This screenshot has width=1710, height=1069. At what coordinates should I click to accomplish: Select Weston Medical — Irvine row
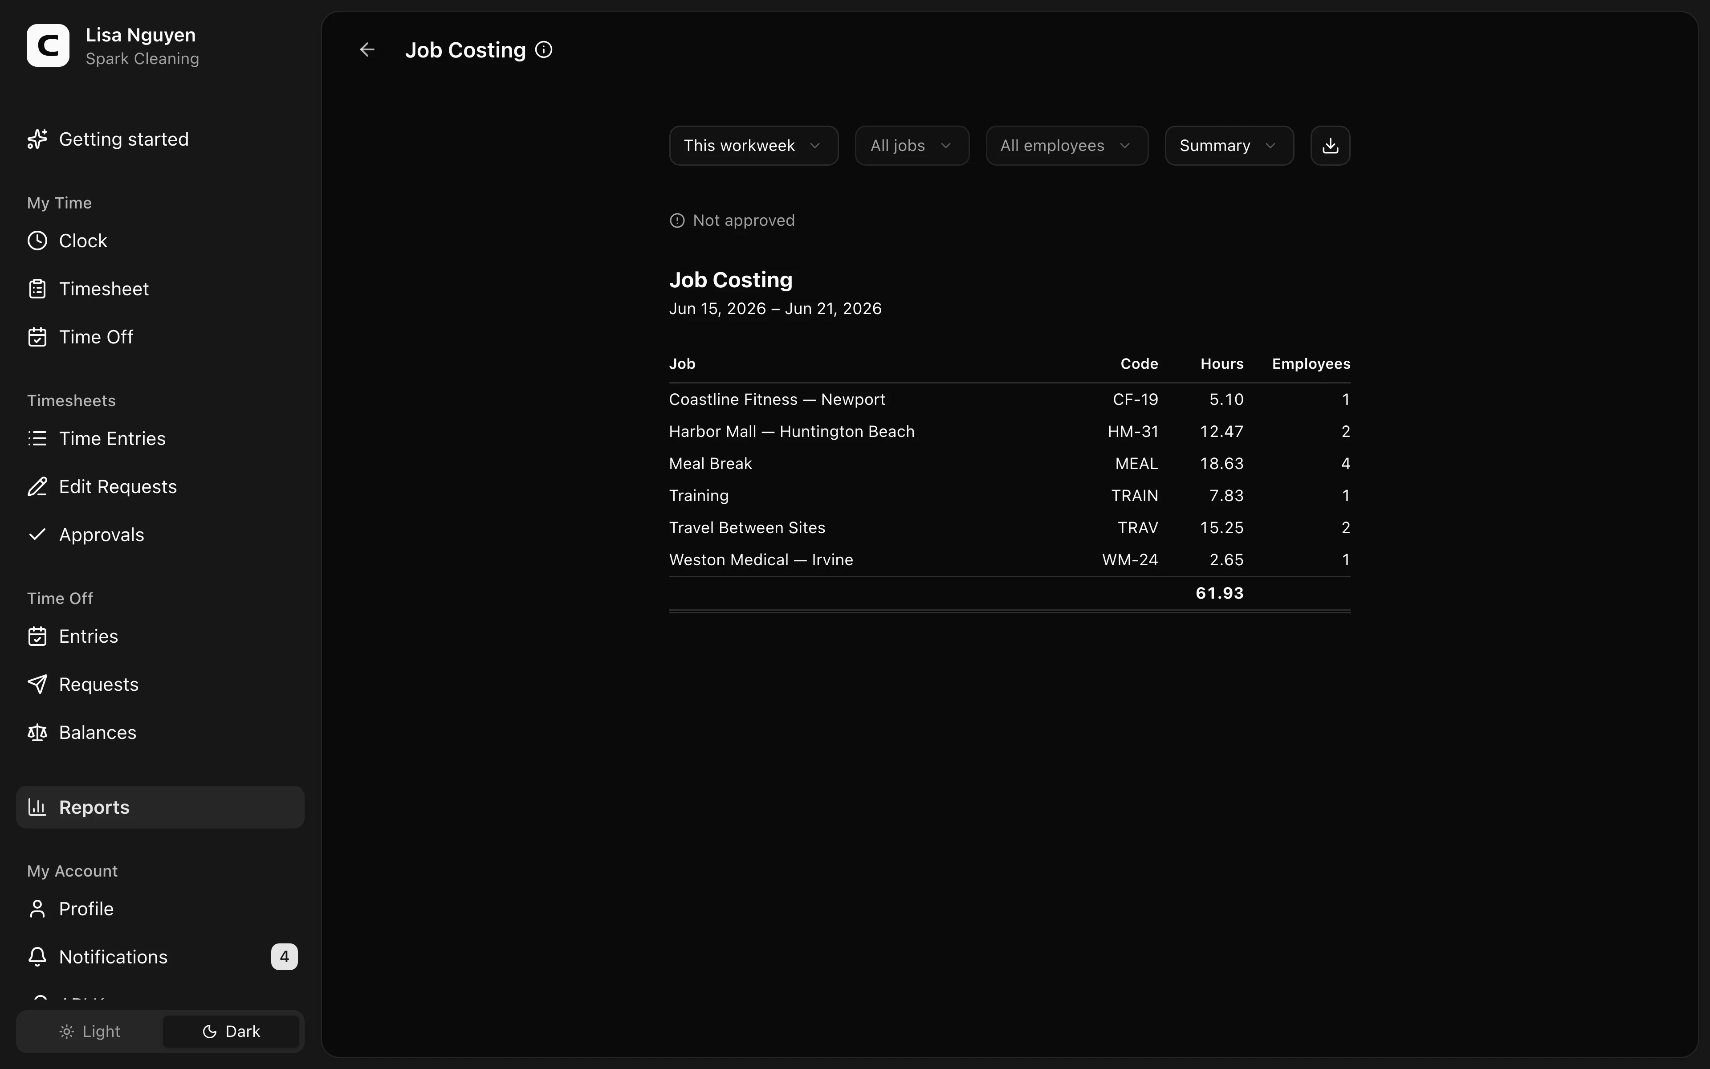(1009, 560)
